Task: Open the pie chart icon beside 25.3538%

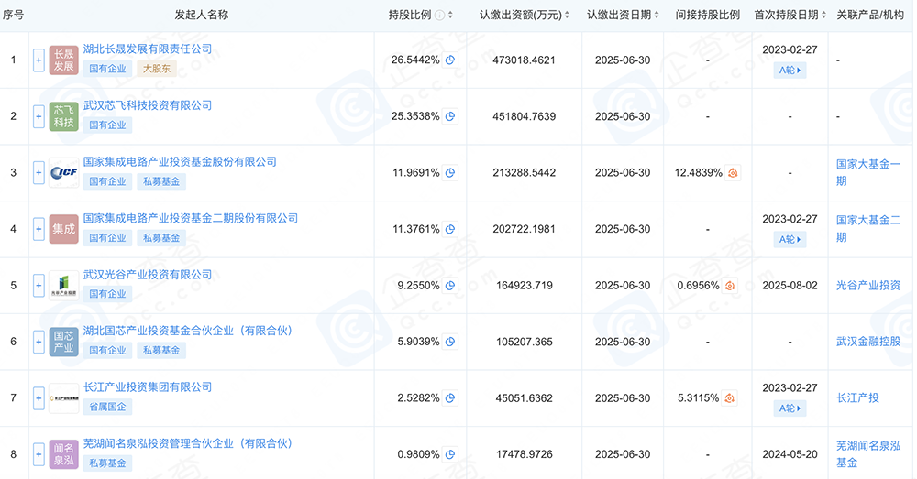Action: point(449,117)
